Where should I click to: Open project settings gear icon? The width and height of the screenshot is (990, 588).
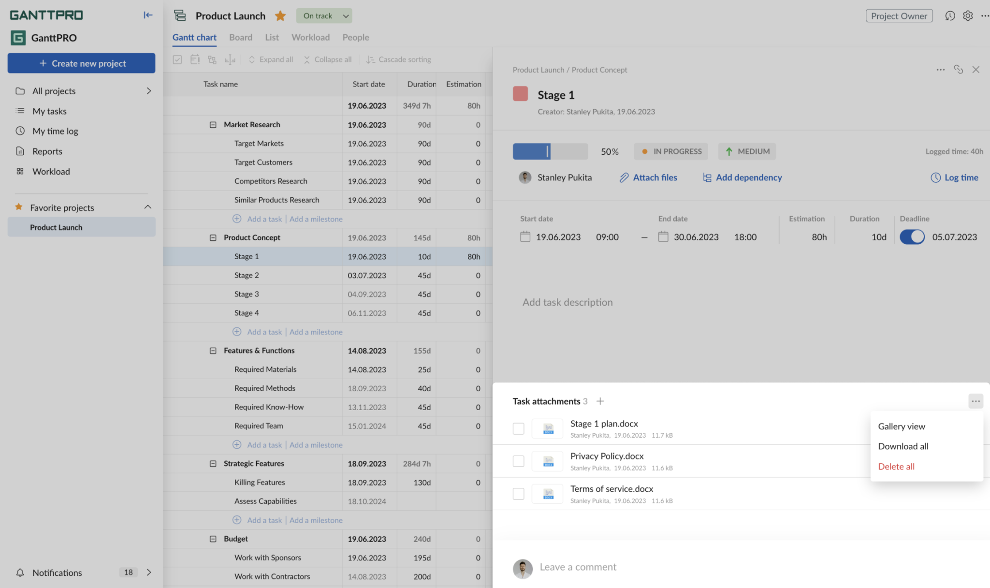968,16
